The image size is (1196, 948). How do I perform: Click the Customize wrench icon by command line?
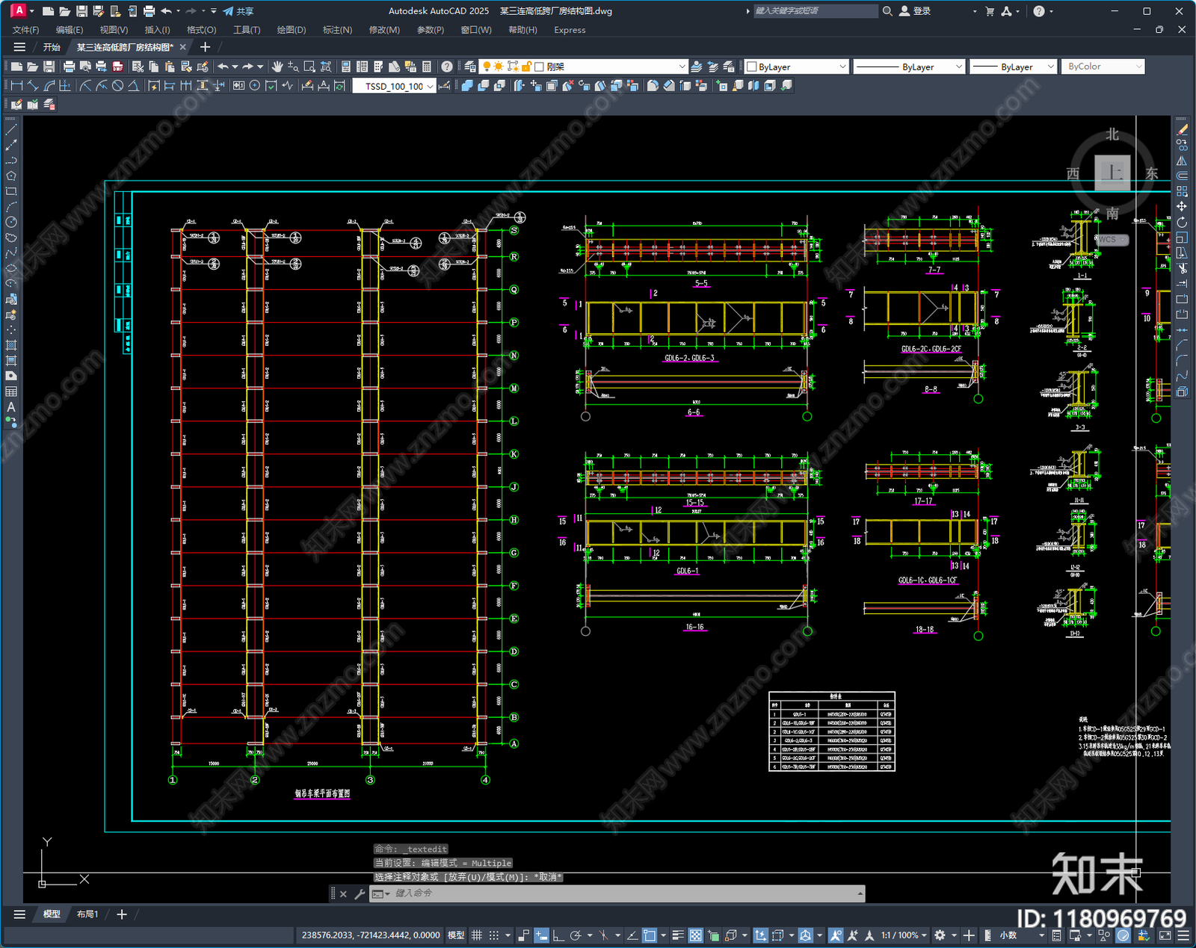[360, 893]
